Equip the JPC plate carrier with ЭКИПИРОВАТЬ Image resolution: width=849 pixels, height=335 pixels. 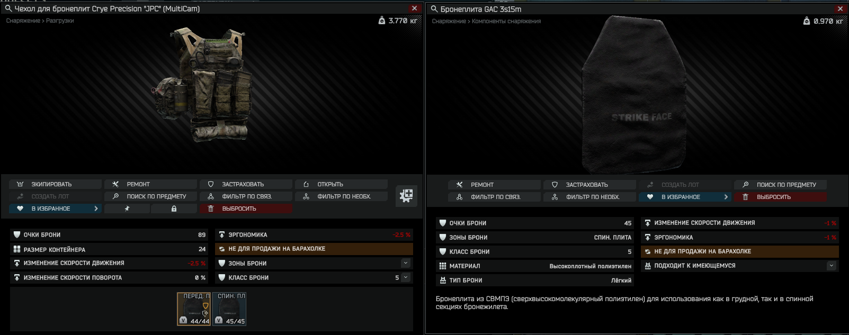click(x=55, y=184)
